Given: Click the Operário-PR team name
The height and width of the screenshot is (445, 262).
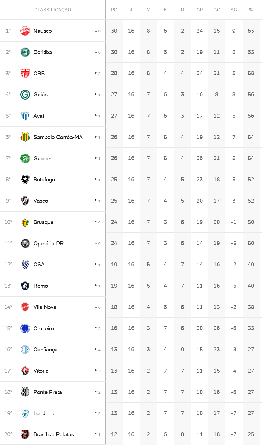Looking at the screenshot, I should [48, 244].
